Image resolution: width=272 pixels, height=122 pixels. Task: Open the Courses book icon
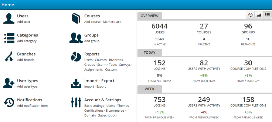(76, 18)
